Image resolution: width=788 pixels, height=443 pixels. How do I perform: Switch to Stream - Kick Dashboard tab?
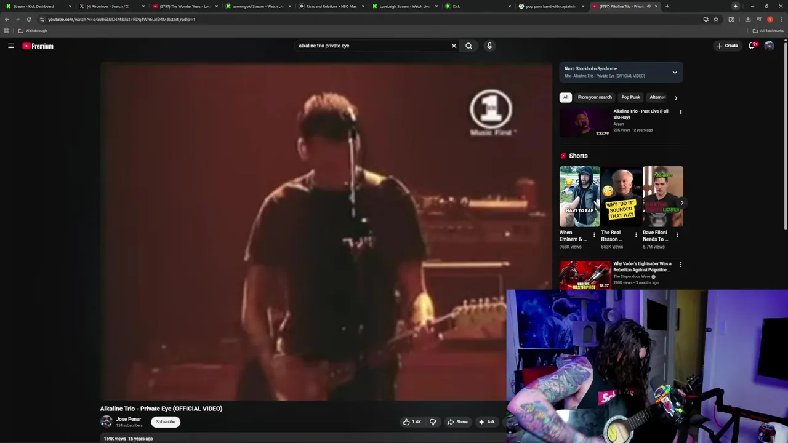pos(37,6)
